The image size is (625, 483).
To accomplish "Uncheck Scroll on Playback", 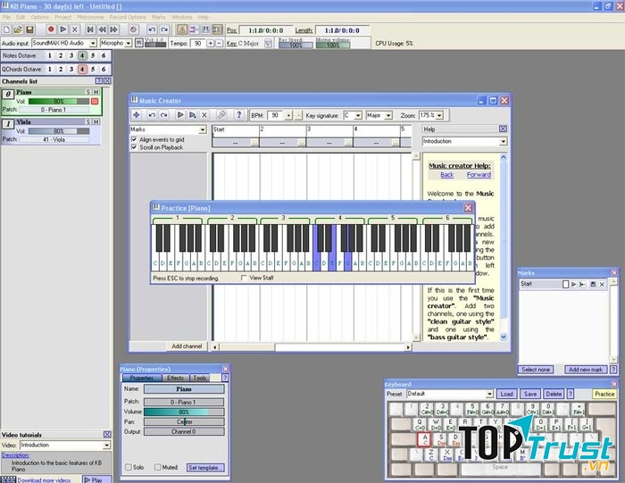I will pyautogui.click(x=134, y=147).
